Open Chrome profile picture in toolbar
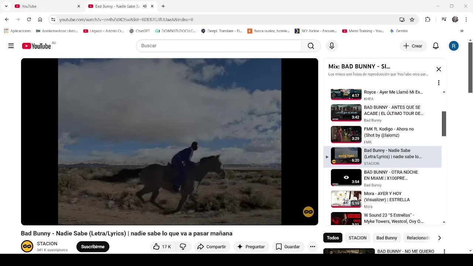 (x=455, y=20)
